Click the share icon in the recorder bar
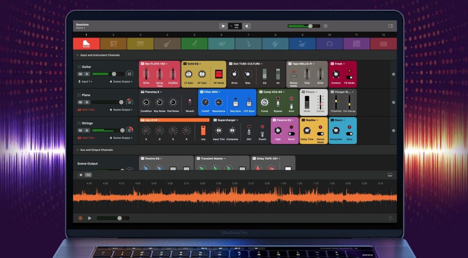 (390, 218)
